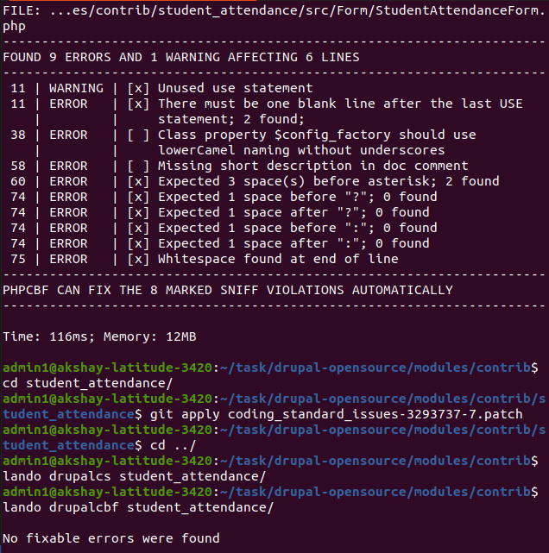
Task: Click the FILE path header line
Action: (274, 18)
